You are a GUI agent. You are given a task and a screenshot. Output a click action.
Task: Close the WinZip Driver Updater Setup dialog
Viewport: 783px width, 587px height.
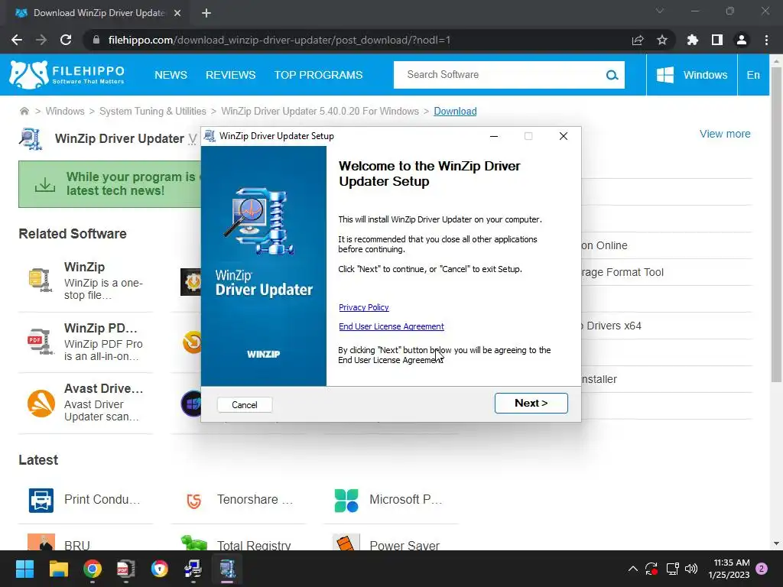[x=564, y=136]
